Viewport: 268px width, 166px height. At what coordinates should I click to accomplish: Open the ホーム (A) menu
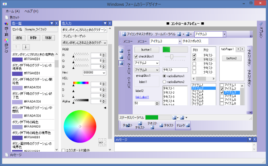[13, 11]
